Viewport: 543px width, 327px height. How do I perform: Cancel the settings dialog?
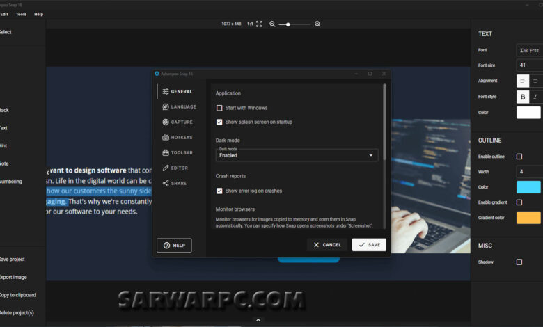(x=327, y=245)
